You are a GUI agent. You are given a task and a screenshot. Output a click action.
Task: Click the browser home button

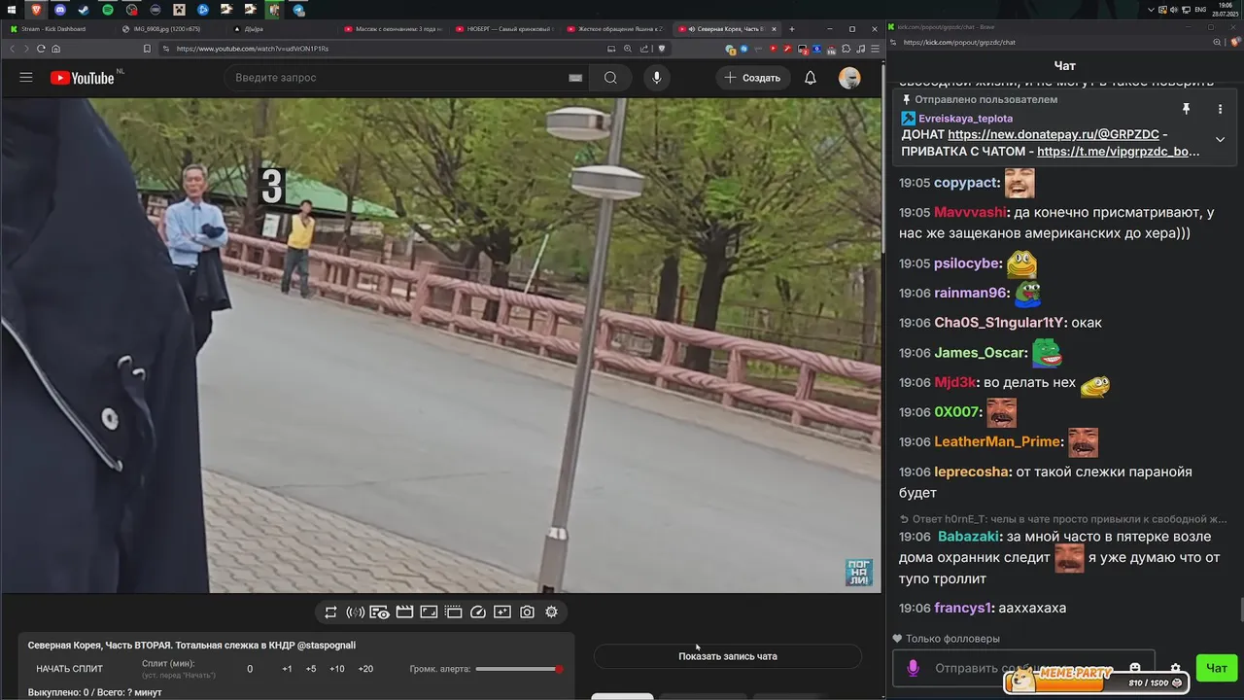pyautogui.click(x=55, y=49)
